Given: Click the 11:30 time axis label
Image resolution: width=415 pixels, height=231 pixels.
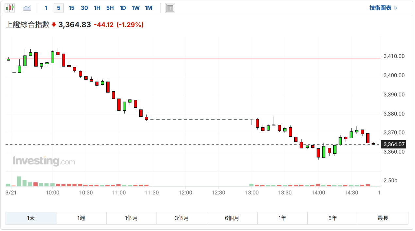Looking at the screenshot, I should click(152, 192).
